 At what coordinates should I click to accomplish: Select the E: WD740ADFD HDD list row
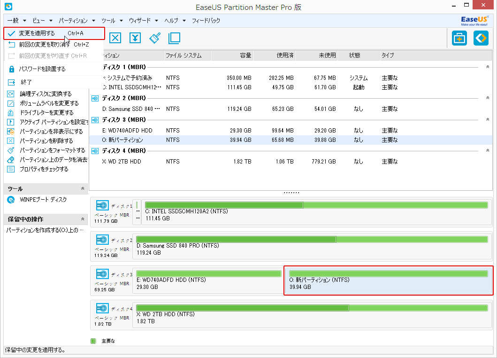291,131
